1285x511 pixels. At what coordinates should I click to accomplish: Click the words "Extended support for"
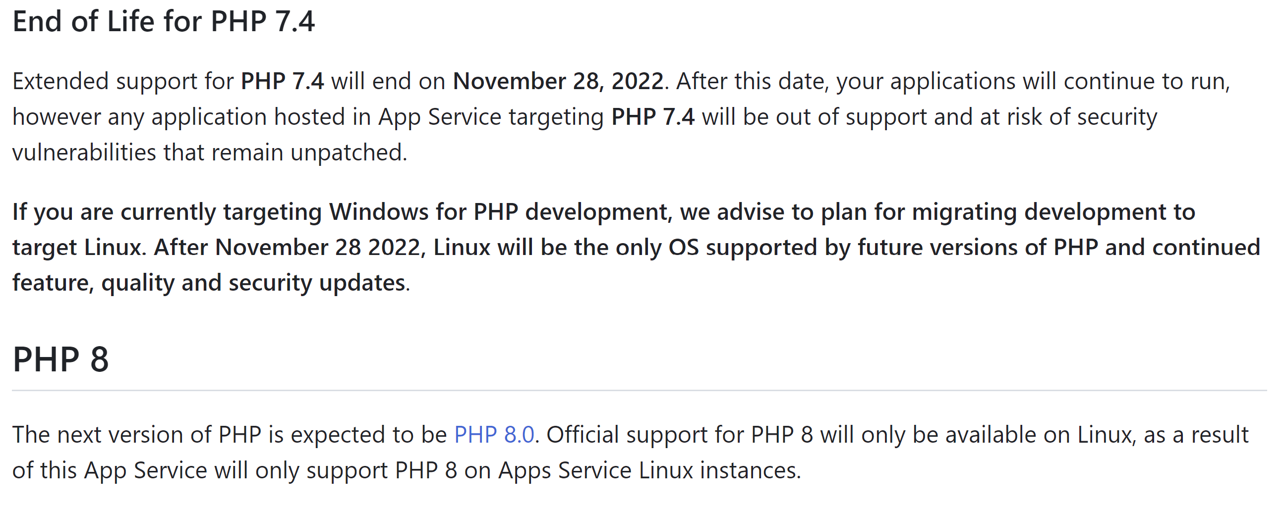point(123,81)
